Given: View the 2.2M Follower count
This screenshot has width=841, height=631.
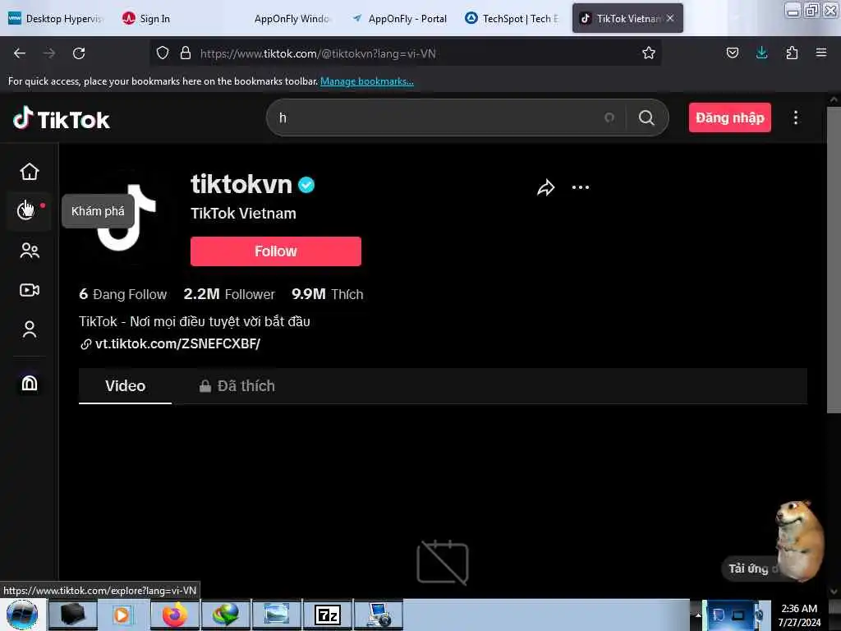Looking at the screenshot, I should [x=229, y=294].
